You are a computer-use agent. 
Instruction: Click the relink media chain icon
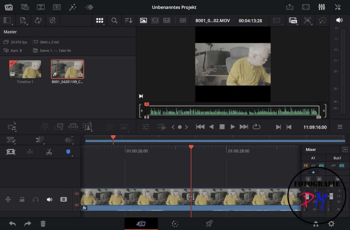point(52,21)
